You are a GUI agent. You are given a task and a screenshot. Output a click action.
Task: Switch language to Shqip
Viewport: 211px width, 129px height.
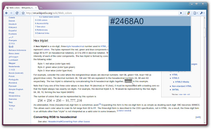tap(12, 93)
